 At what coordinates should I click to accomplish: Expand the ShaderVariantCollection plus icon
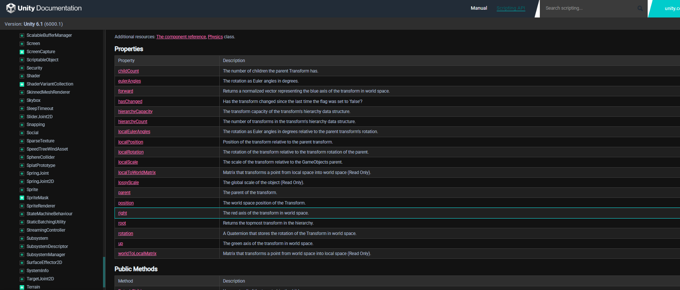point(22,84)
